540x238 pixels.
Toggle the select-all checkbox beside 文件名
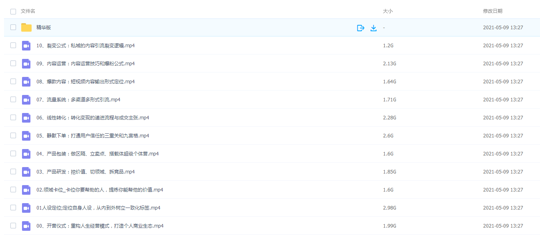pyautogui.click(x=13, y=12)
